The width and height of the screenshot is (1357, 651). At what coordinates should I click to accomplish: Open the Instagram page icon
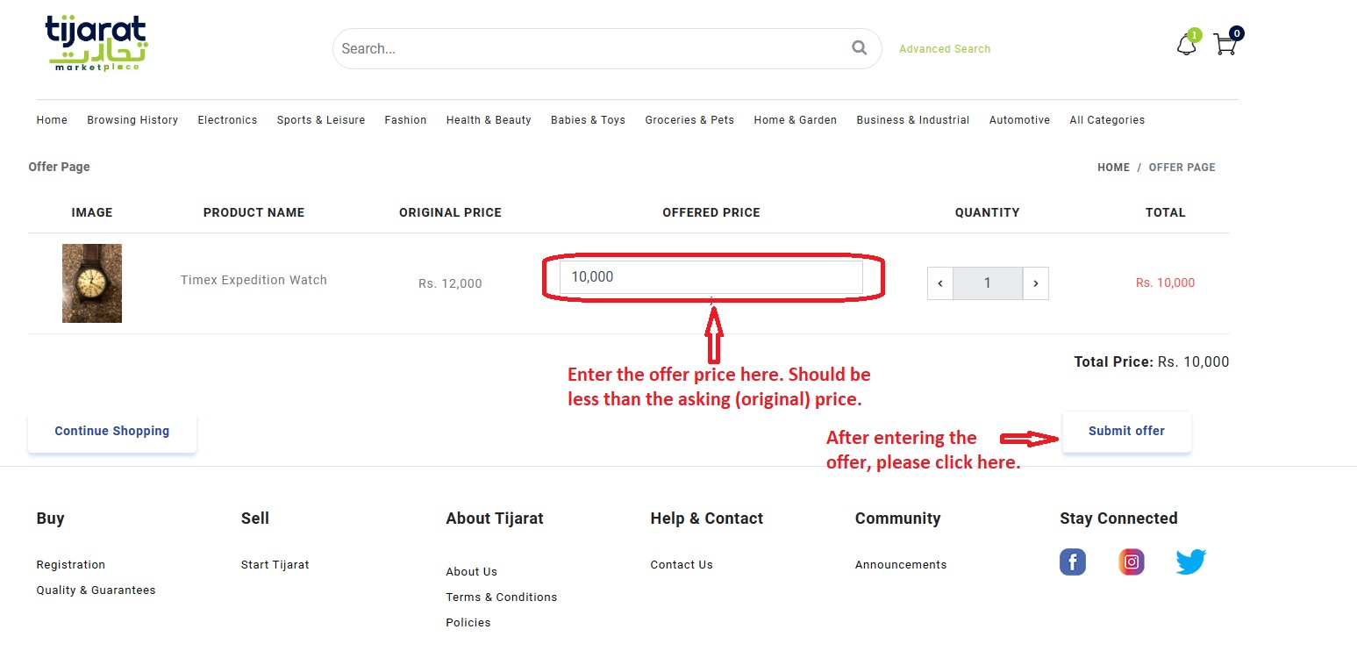coord(1132,562)
